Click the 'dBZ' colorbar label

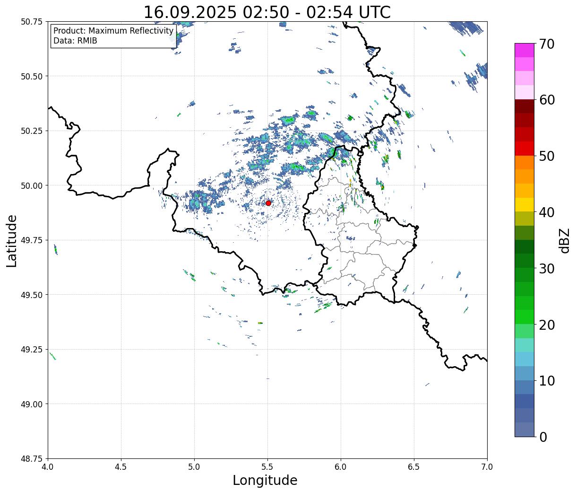[x=564, y=240]
